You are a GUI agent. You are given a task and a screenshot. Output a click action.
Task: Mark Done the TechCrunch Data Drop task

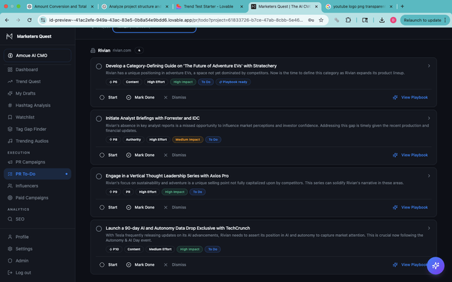[x=141, y=265]
